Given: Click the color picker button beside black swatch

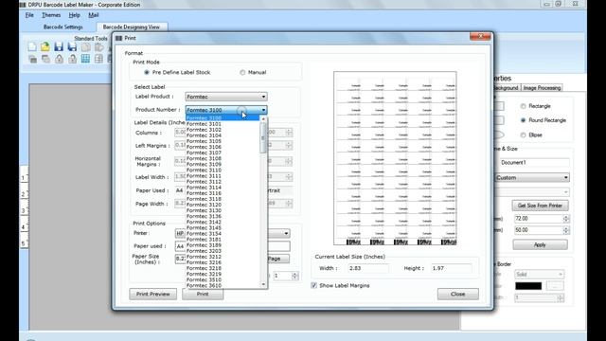Looking at the screenshot, I should [555, 286].
